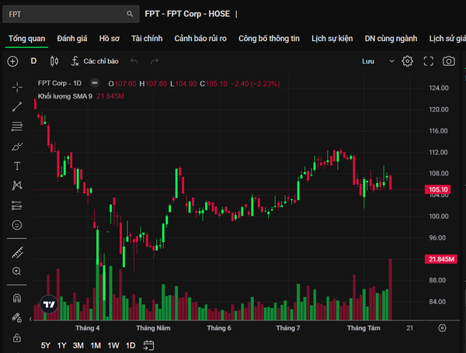The width and height of the screenshot is (466, 353).
Task: Set range to 1W
Action: coord(113,345)
